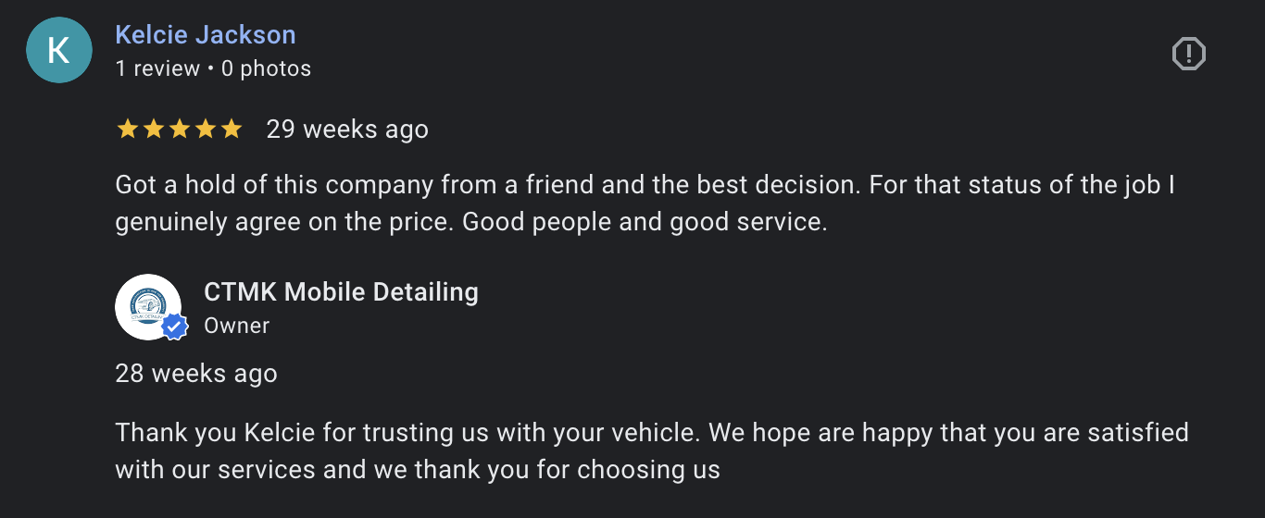Open Kelcie Jackson's teal K avatar
This screenshot has width=1265, height=518.
[59, 50]
